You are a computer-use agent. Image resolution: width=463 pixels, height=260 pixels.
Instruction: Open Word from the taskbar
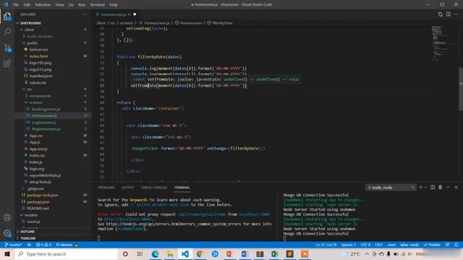click(x=245, y=253)
